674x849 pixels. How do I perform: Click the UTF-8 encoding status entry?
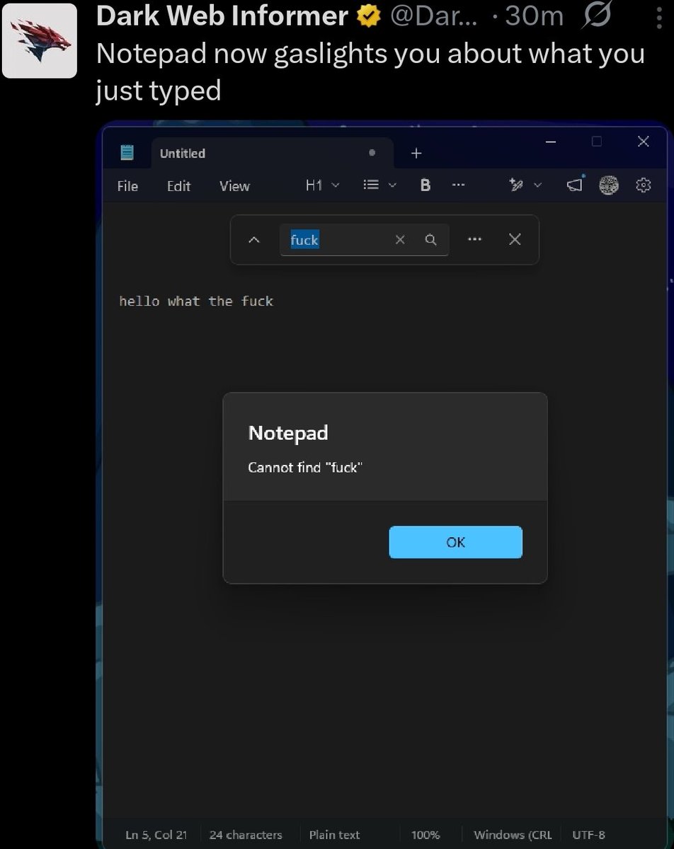(588, 835)
